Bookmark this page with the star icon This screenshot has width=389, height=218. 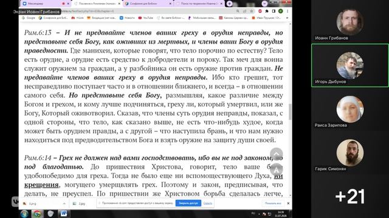tap(252, 11)
